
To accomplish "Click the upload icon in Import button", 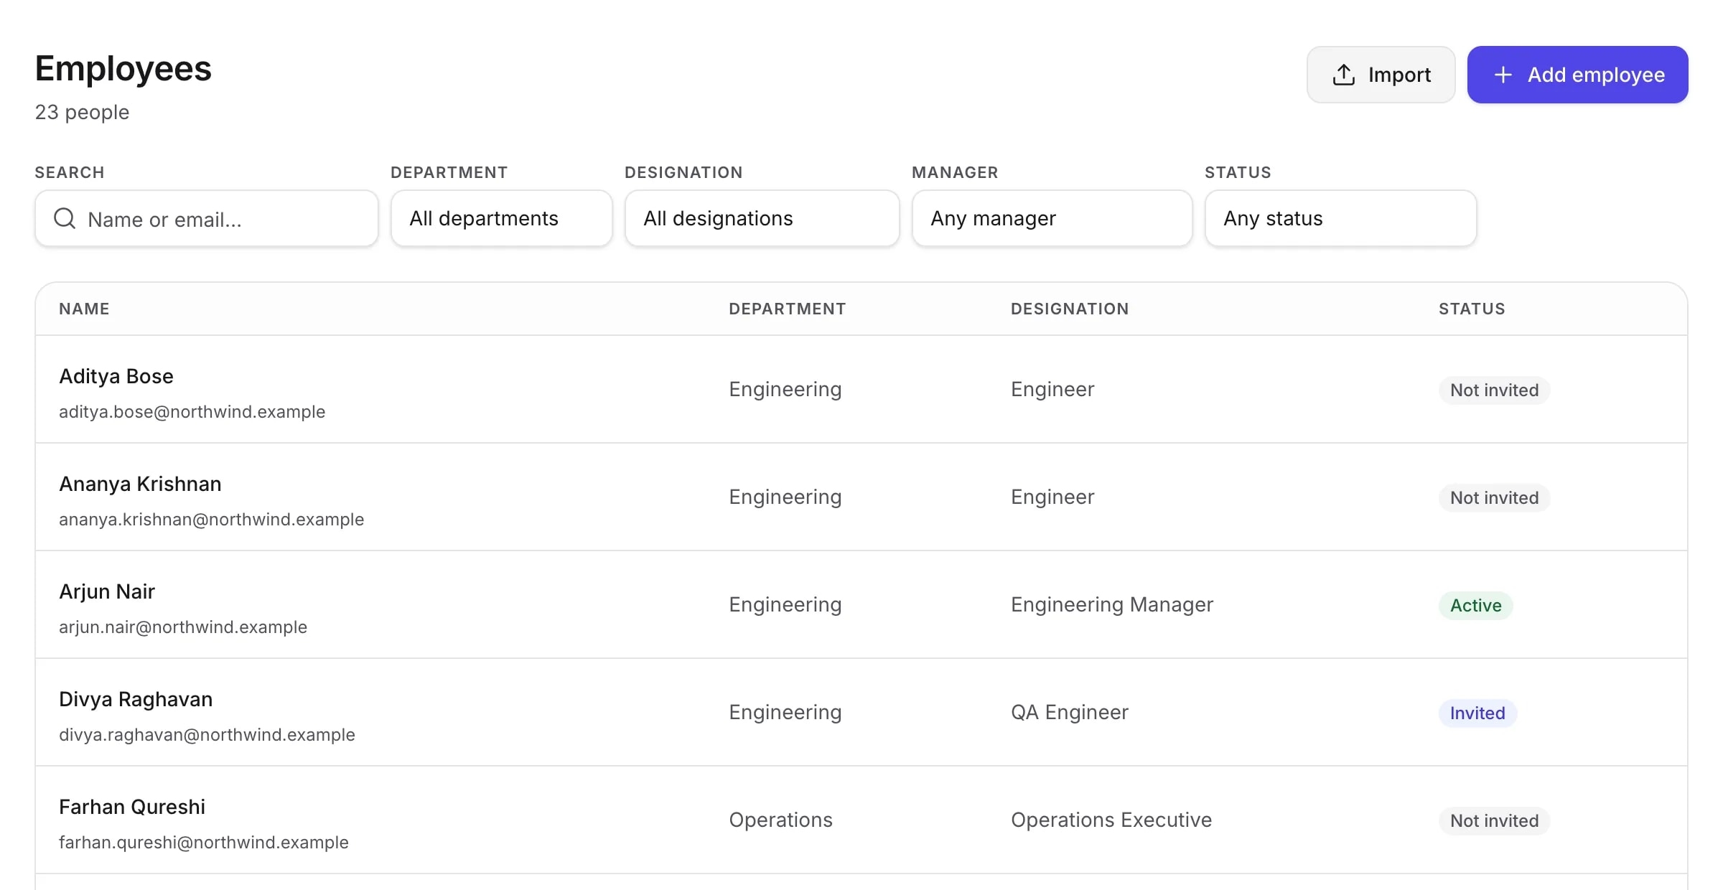I will (x=1343, y=75).
